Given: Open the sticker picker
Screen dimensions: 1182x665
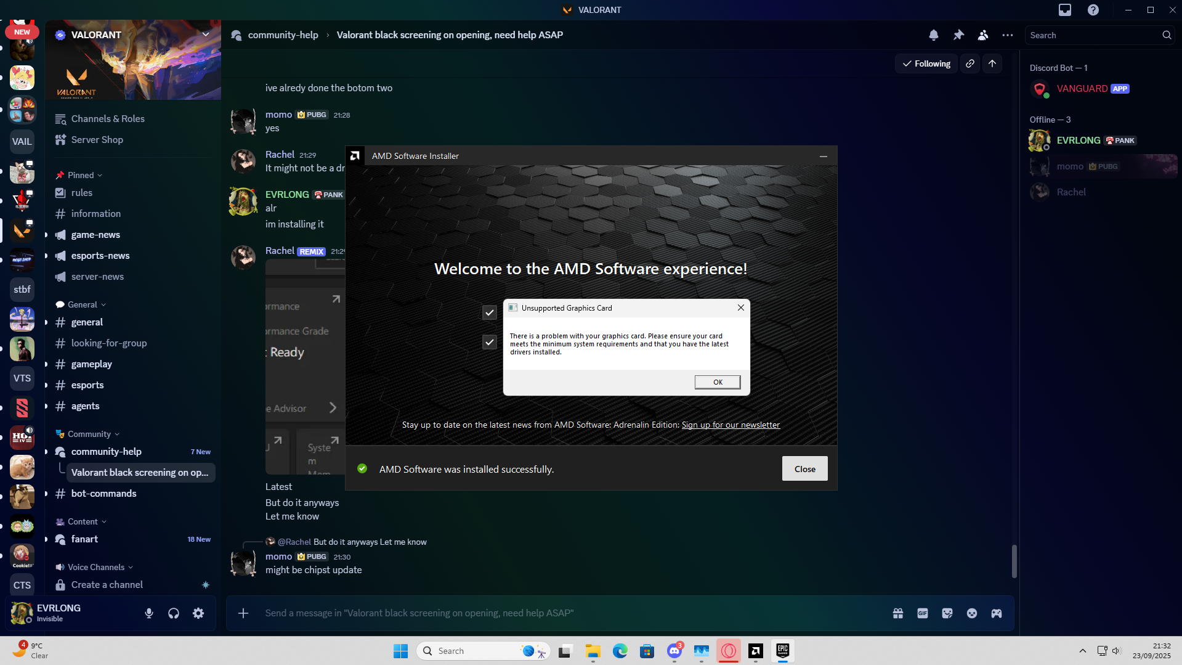Looking at the screenshot, I should point(947,613).
